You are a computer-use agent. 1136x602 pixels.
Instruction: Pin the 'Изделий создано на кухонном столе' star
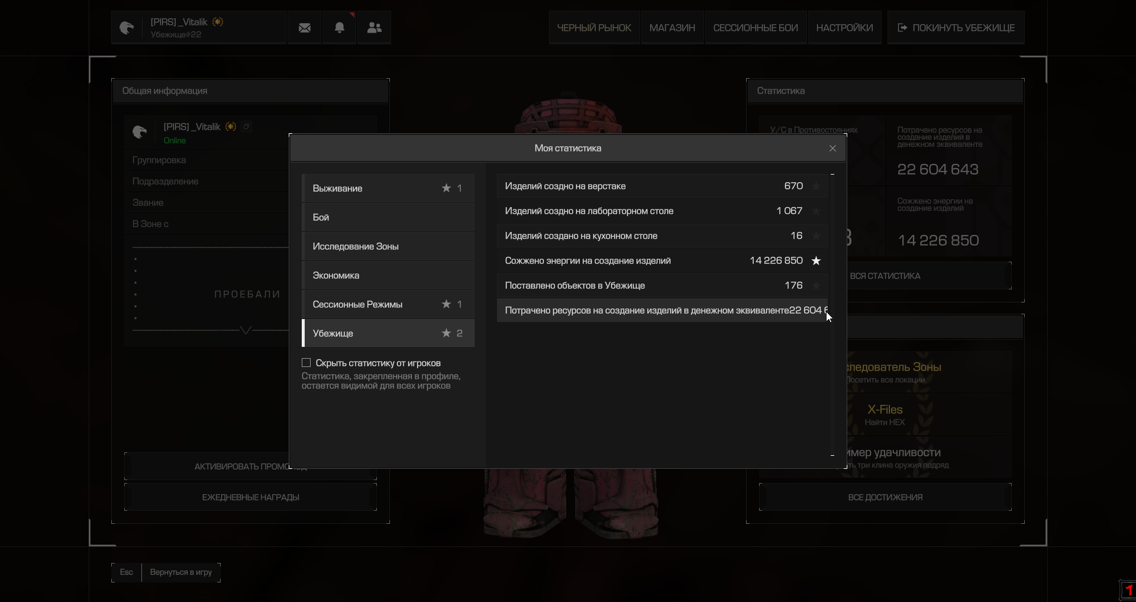[816, 236]
